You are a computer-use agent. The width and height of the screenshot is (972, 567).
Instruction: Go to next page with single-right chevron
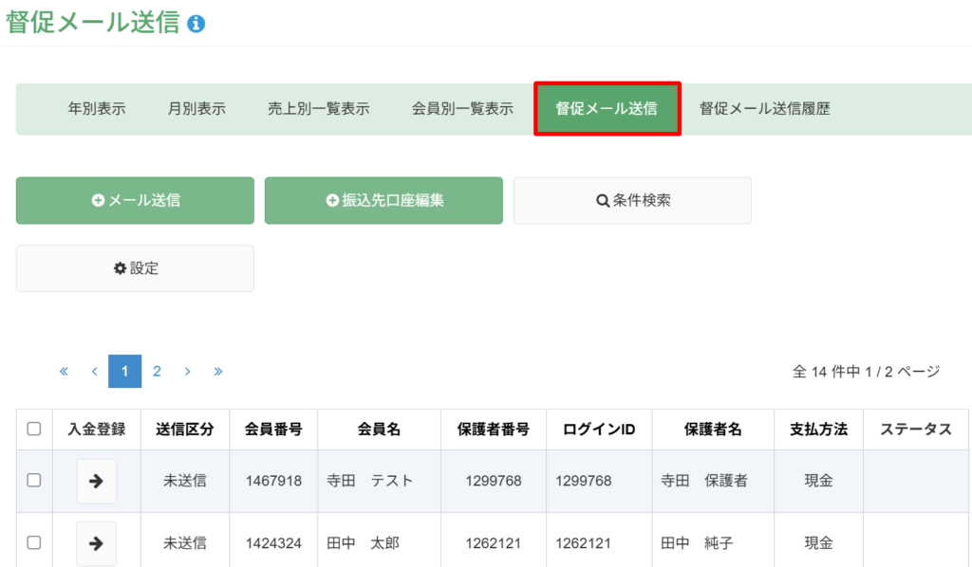click(x=187, y=372)
